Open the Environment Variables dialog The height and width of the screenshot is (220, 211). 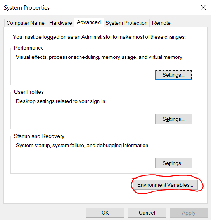(165, 185)
